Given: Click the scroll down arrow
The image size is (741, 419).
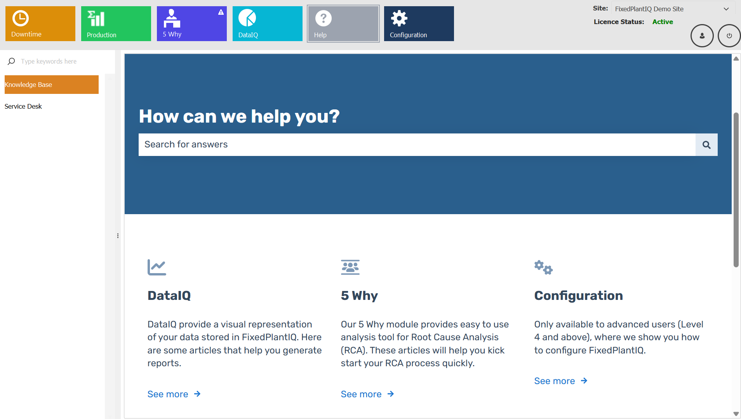Looking at the screenshot, I should click(x=736, y=414).
